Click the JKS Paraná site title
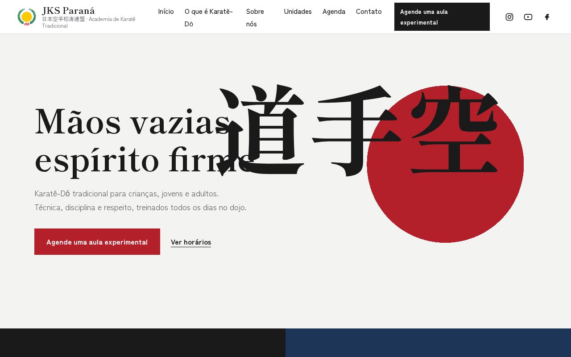The image size is (571, 357). tap(68, 11)
